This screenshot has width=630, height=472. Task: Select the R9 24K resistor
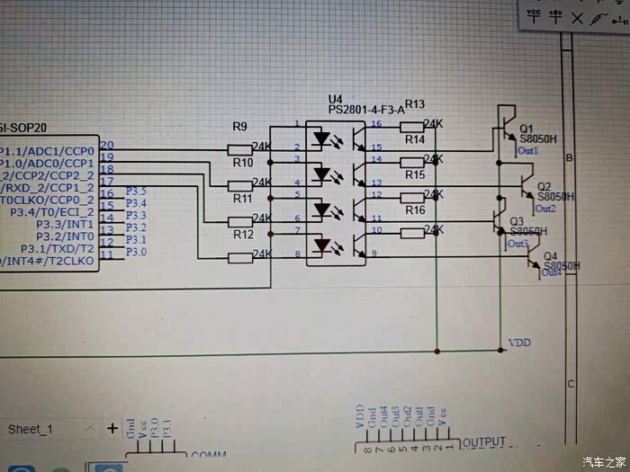click(x=240, y=150)
